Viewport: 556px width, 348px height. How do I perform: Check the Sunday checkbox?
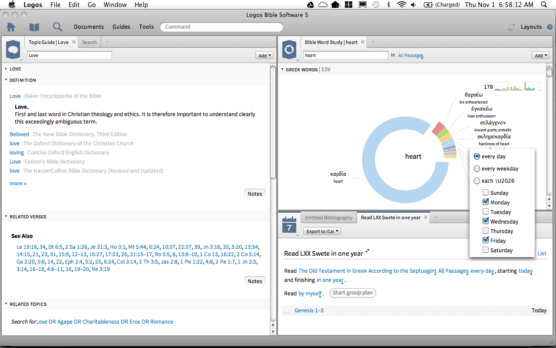pyautogui.click(x=486, y=193)
